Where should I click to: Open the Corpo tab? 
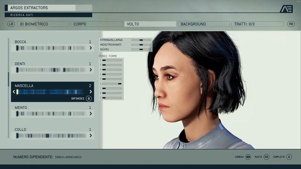(x=96, y=24)
